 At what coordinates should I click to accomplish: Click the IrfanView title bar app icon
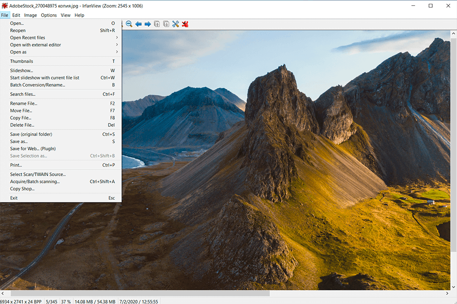click(x=5, y=6)
